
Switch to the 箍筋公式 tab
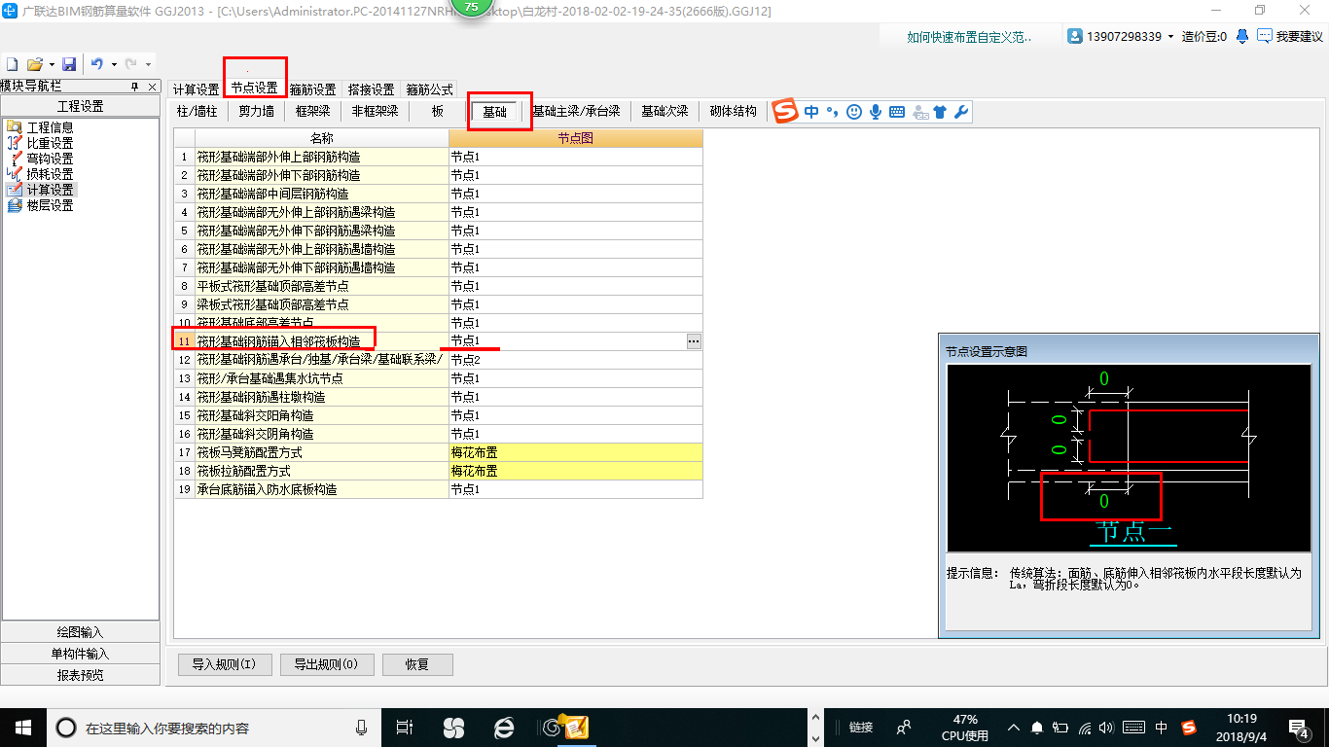coord(429,89)
